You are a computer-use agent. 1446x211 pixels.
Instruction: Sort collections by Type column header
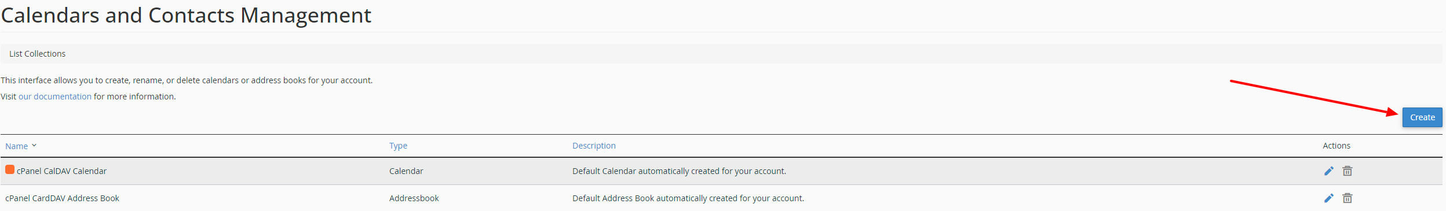tap(398, 146)
